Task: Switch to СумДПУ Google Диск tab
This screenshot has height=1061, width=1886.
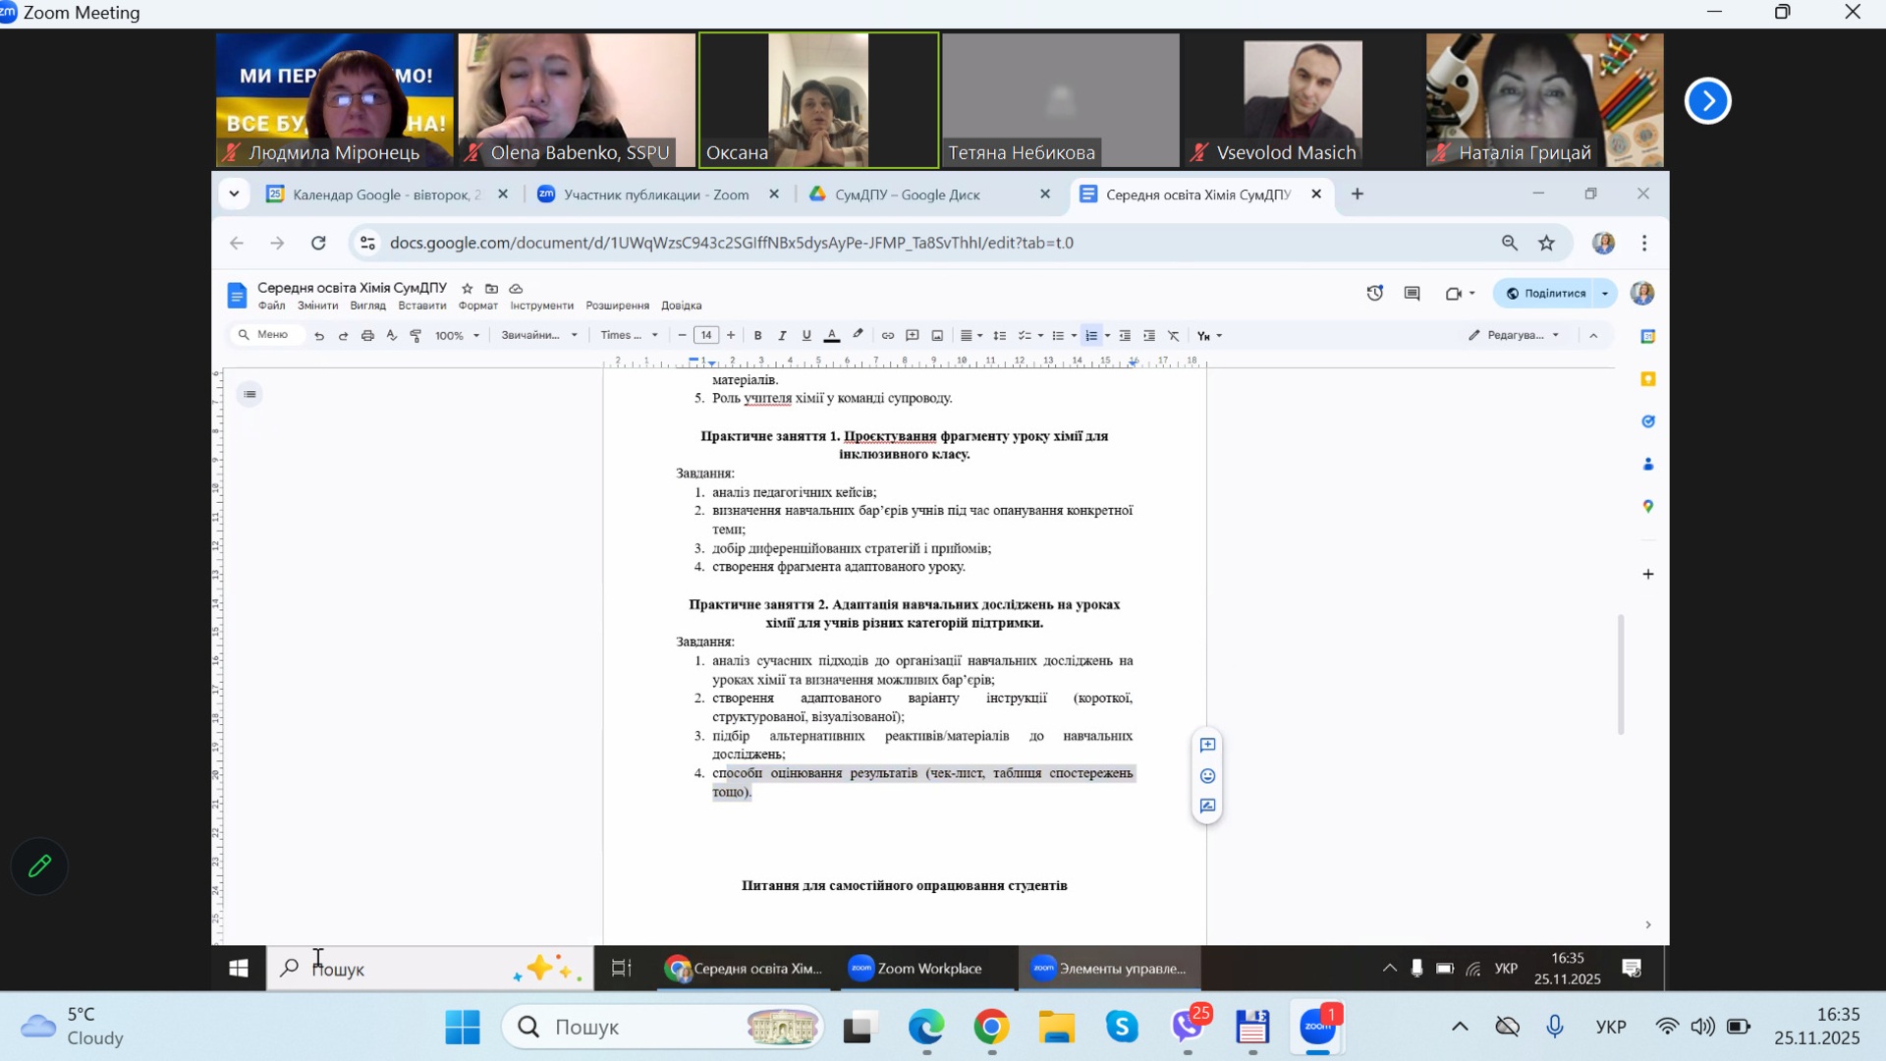Action: tap(907, 195)
